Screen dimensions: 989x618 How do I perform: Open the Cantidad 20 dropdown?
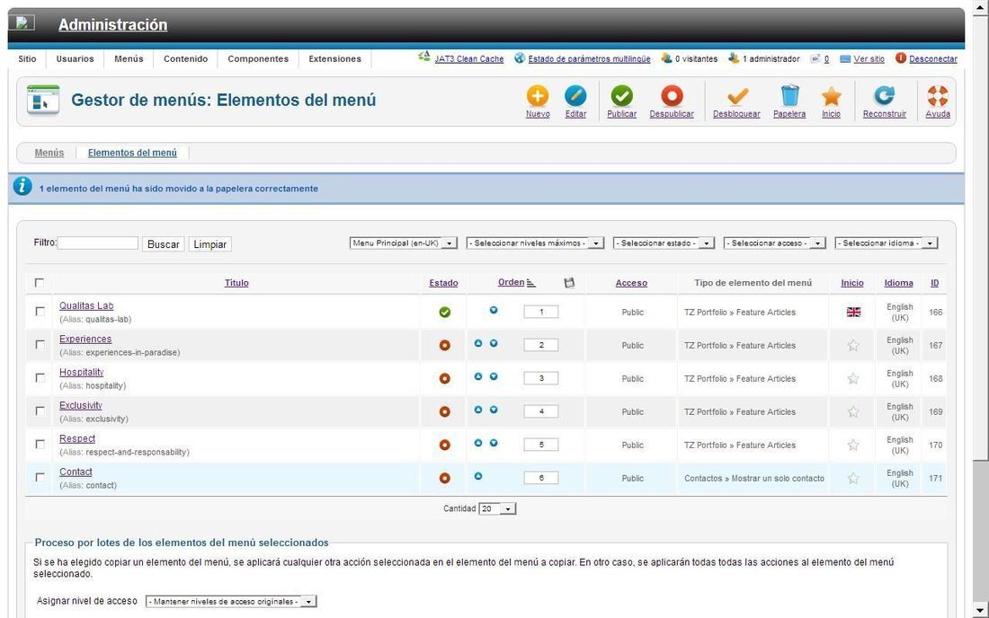coord(498,509)
